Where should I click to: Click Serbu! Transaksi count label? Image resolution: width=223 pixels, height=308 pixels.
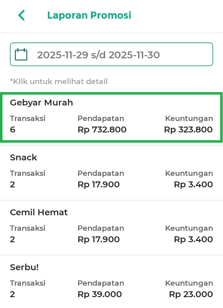[28, 283]
